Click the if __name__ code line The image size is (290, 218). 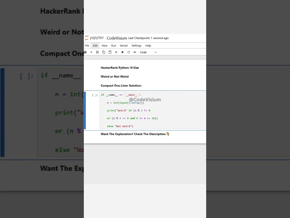121,95
